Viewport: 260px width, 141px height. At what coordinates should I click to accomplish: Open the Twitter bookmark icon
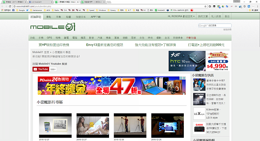[x=27, y=10]
